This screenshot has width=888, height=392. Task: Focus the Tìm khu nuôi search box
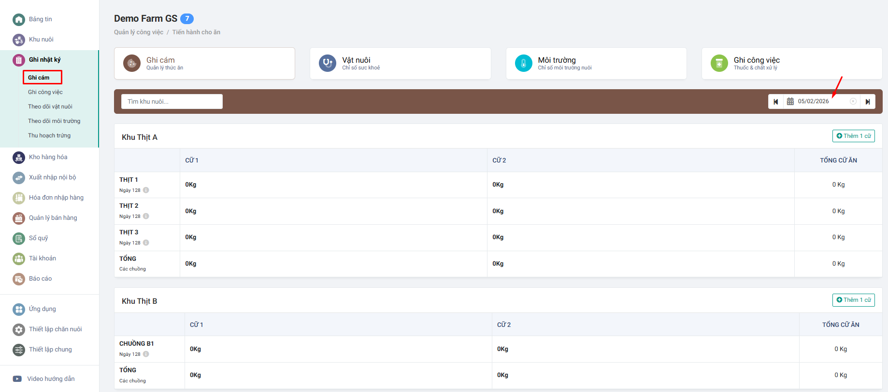[172, 102]
